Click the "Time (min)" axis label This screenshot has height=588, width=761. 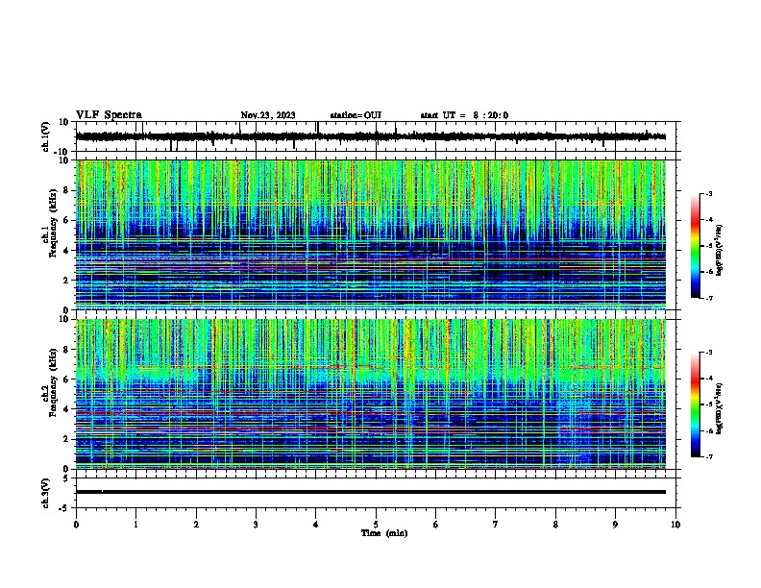click(384, 533)
